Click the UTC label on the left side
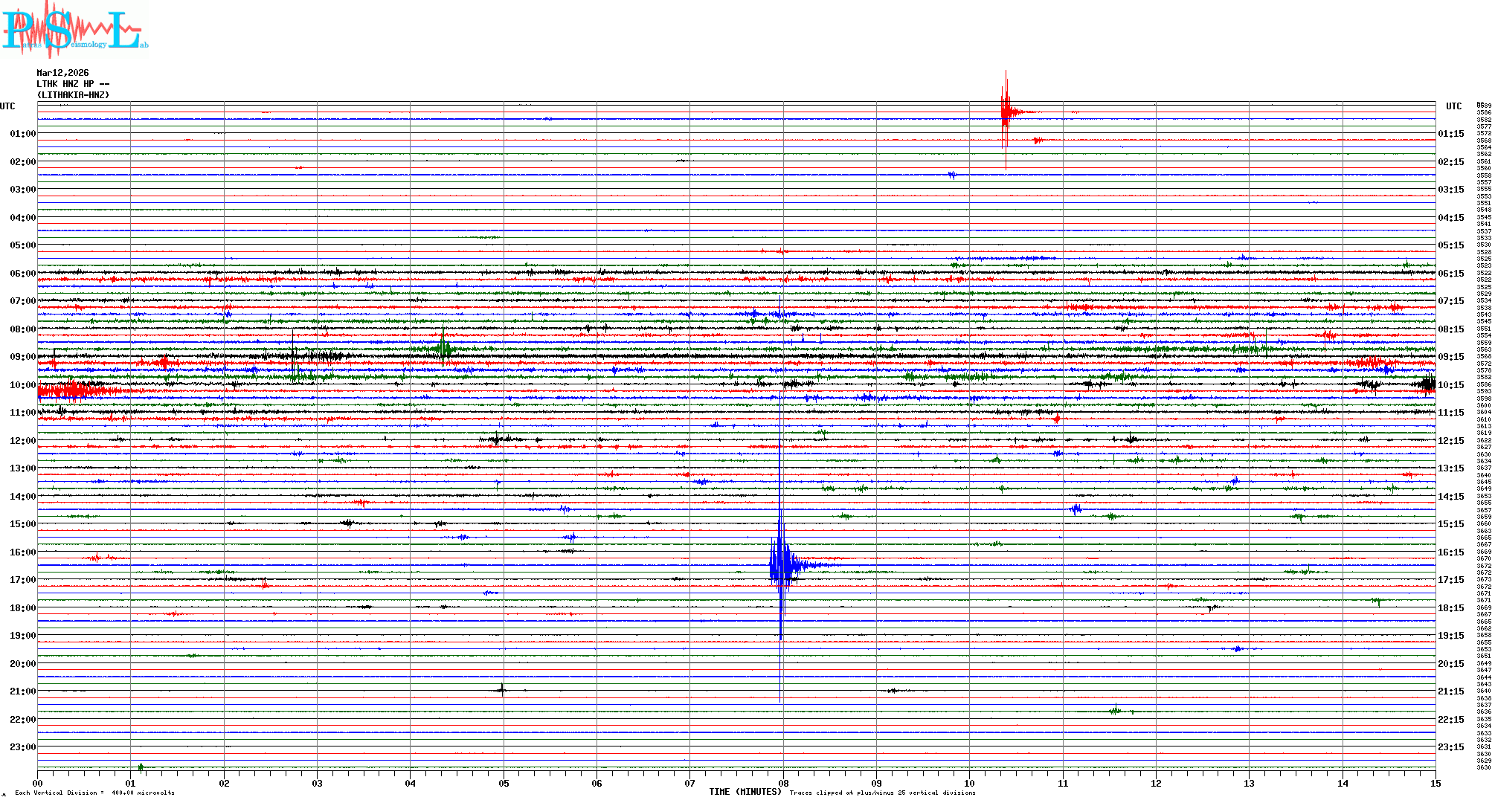The height and width of the screenshot is (803, 1495). coord(7,106)
